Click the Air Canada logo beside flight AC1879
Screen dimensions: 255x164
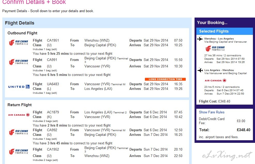point(19,115)
